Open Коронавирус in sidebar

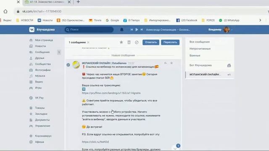(x=43, y=136)
